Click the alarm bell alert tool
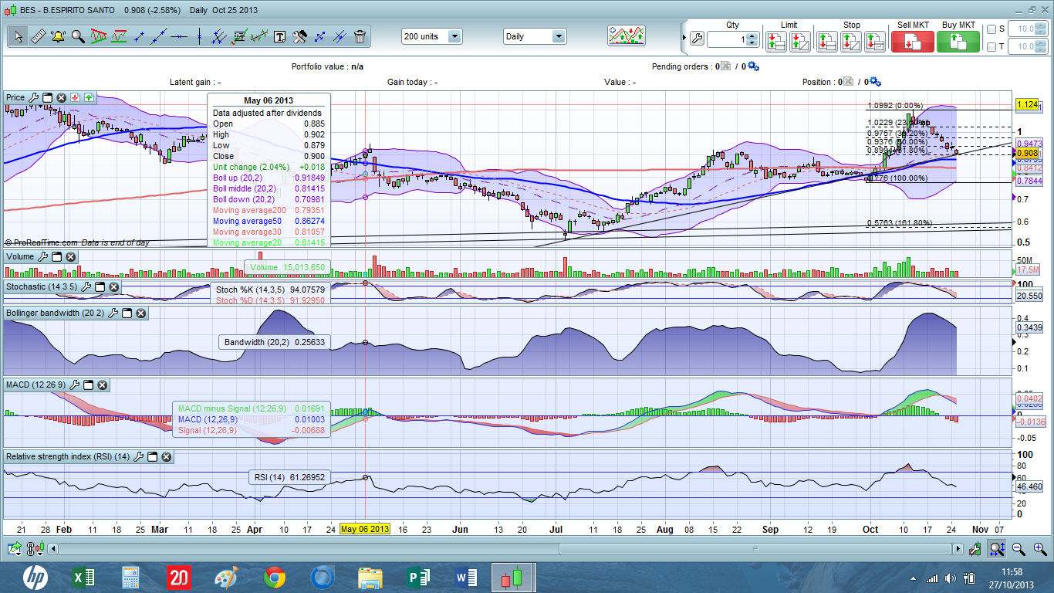This screenshot has width=1054, height=593. coord(58,36)
